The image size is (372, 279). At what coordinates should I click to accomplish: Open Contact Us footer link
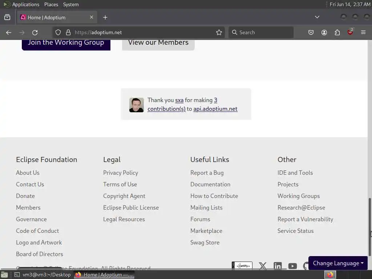pyautogui.click(x=30, y=184)
